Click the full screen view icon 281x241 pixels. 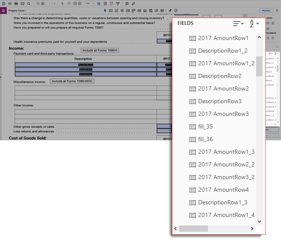click(112, 3)
